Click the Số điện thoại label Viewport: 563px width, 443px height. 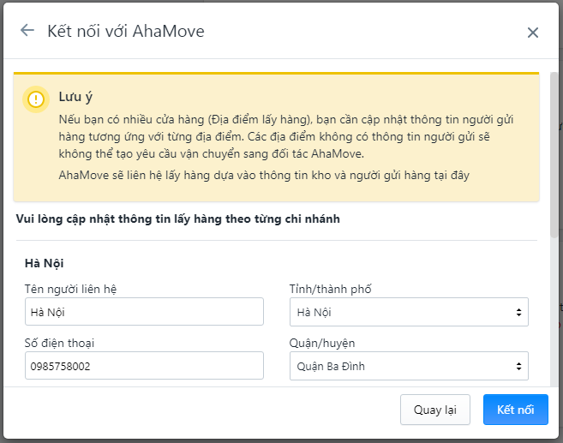point(60,343)
